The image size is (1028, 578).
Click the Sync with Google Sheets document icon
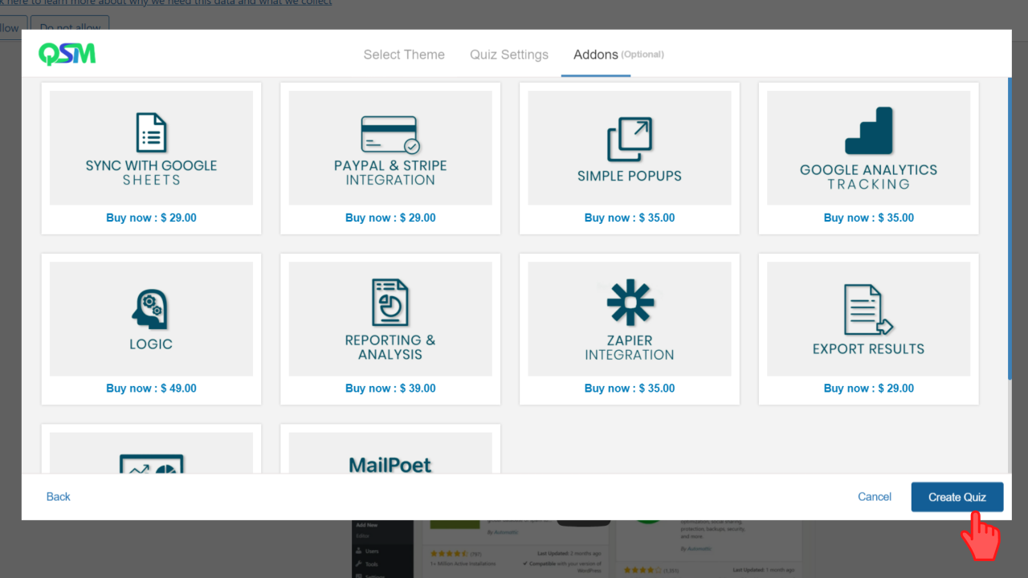tap(151, 132)
